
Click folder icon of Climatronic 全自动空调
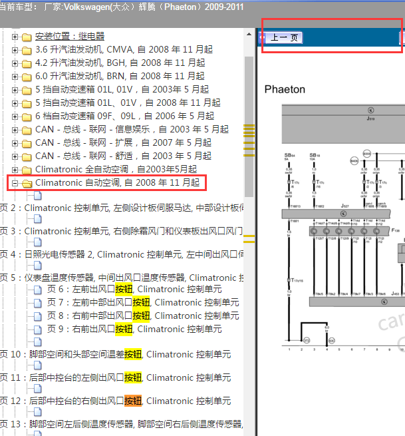pos(27,170)
